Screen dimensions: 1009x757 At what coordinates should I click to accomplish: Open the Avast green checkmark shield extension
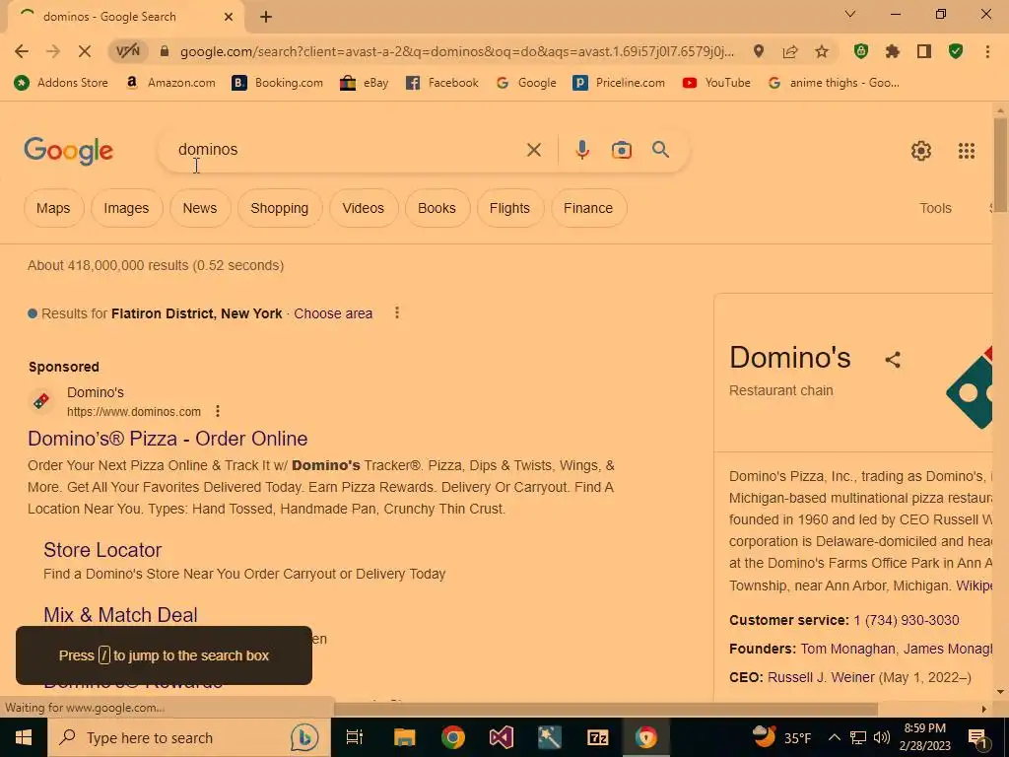click(956, 51)
